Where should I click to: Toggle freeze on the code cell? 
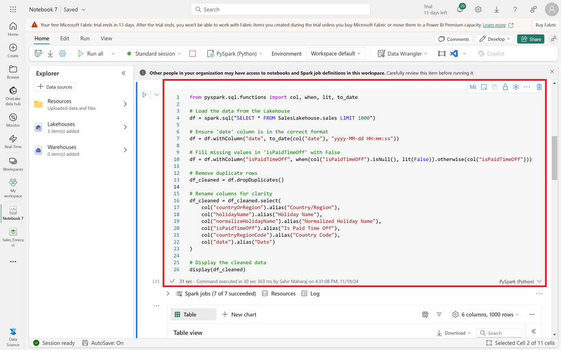[x=516, y=87]
